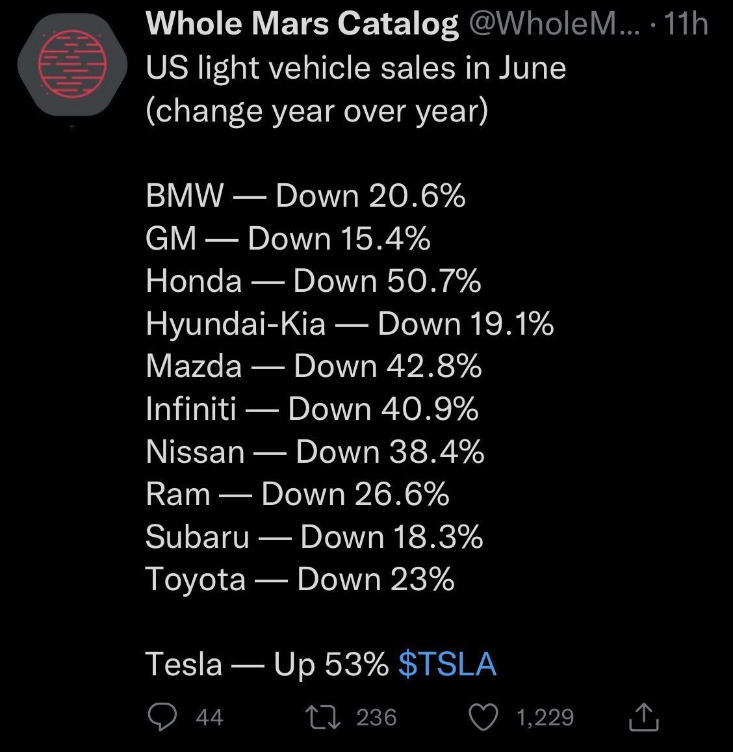This screenshot has height=752, width=733.
Task: Click the '(change year over year)' text
Action: [316, 110]
